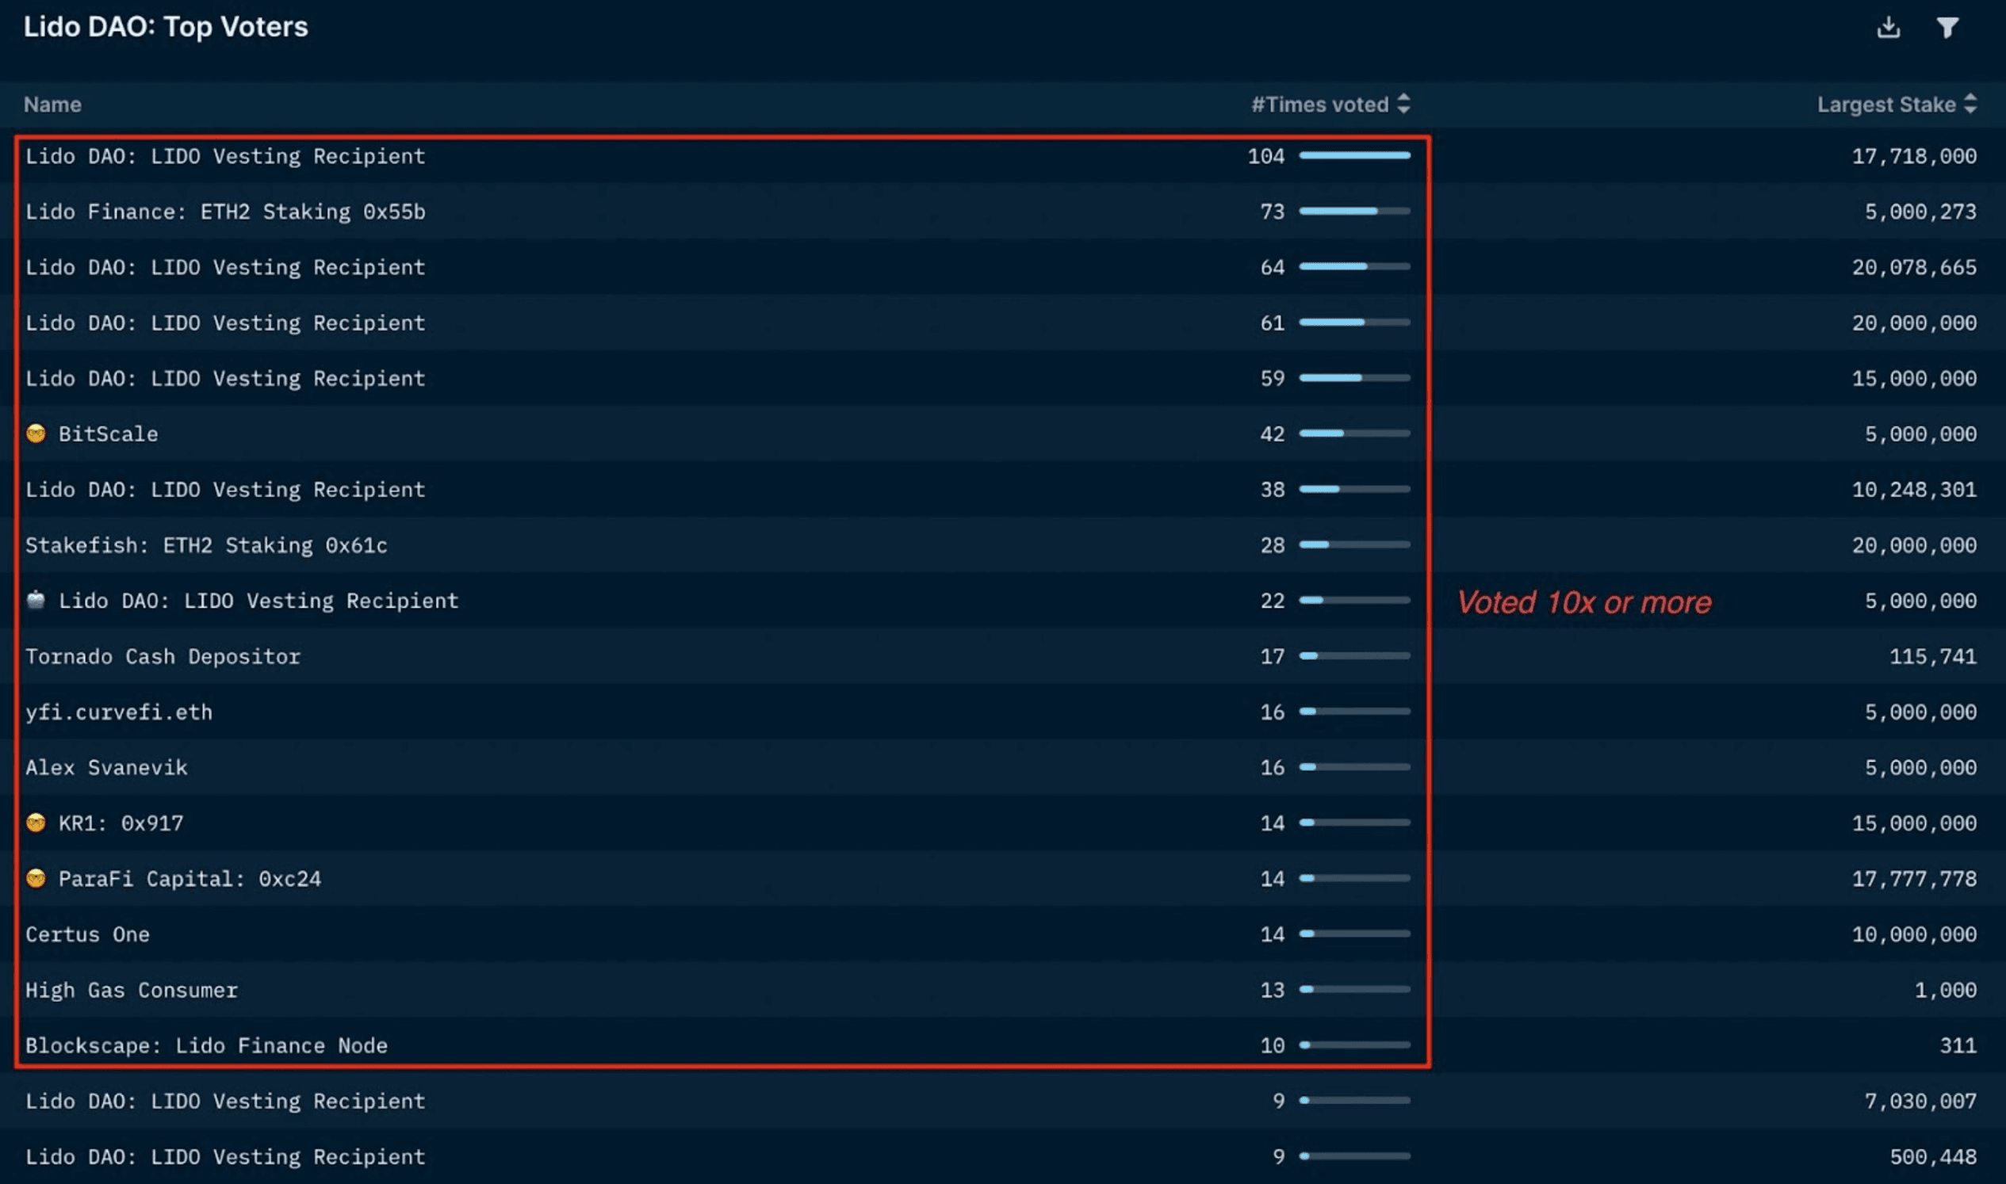
Task: Click the BitScale sunglasses emoji icon
Action: pos(36,434)
